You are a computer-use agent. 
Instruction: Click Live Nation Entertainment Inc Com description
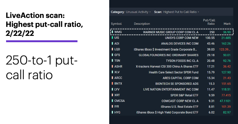pyautogui.click(x=171, y=89)
